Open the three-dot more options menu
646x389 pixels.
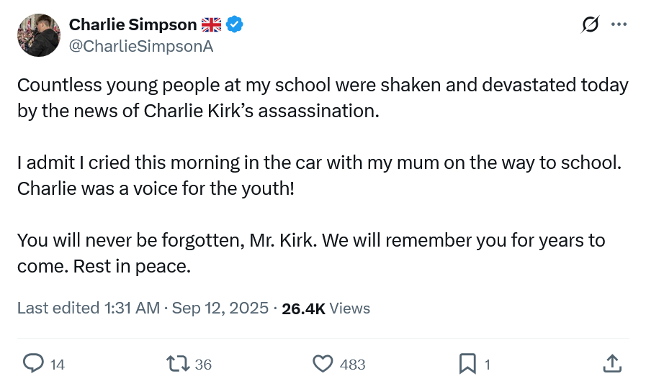point(619,24)
